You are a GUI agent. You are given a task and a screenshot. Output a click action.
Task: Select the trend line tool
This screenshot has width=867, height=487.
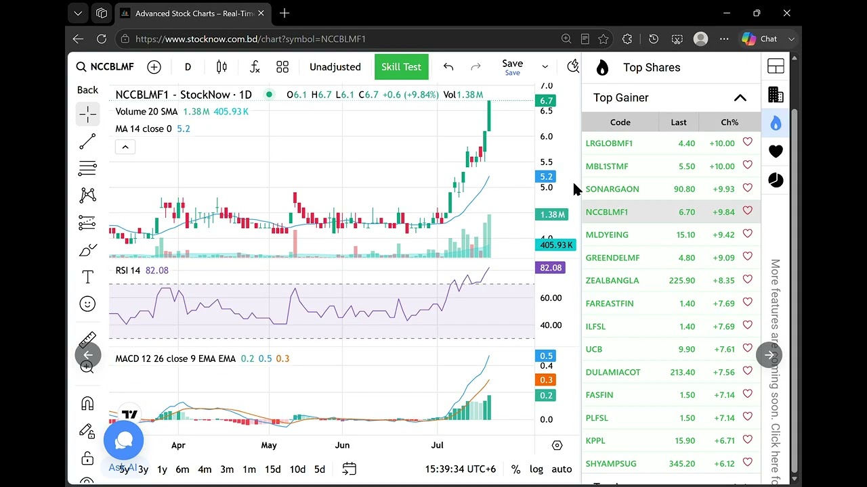click(x=87, y=141)
